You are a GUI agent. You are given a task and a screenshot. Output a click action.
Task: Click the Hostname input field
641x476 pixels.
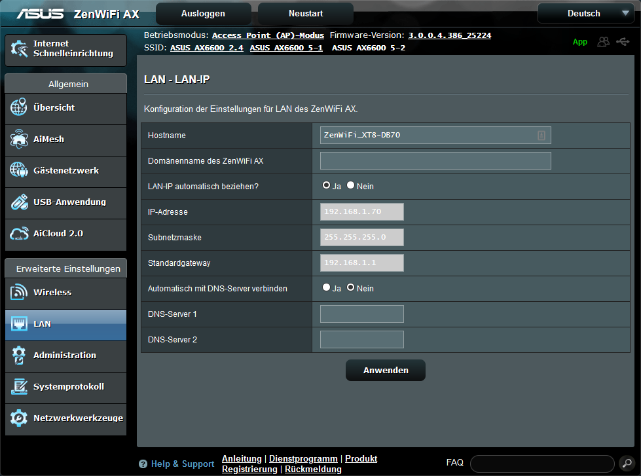pyautogui.click(x=435, y=136)
